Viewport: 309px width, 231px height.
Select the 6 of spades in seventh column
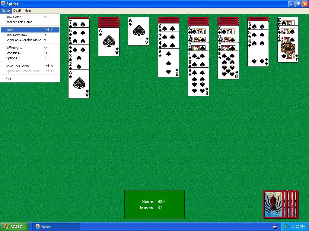[x=258, y=26]
